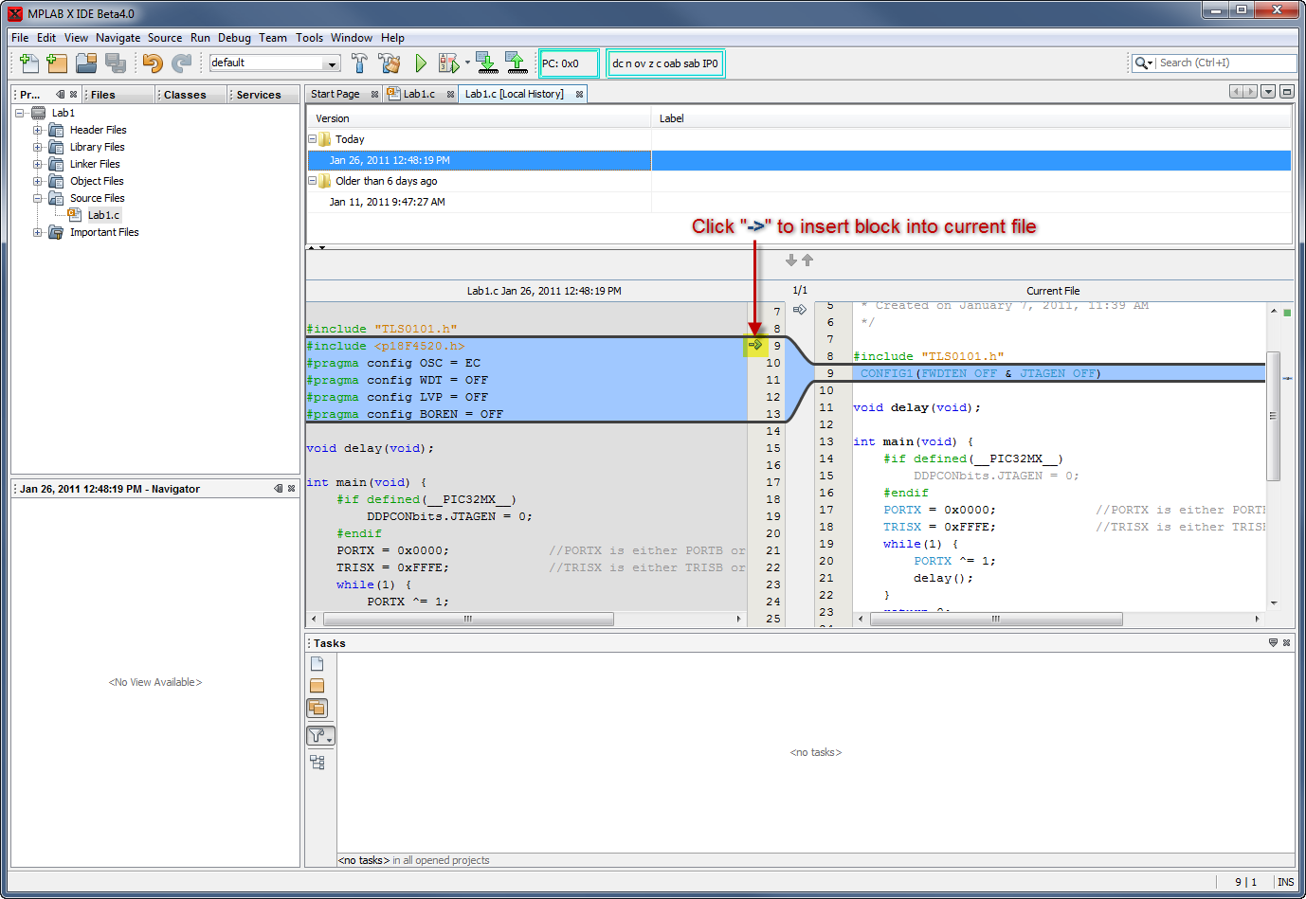Open the default configuration dropdown

[332, 63]
